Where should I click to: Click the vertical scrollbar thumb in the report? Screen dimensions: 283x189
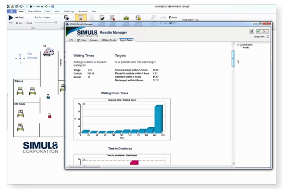tap(233, 58)
